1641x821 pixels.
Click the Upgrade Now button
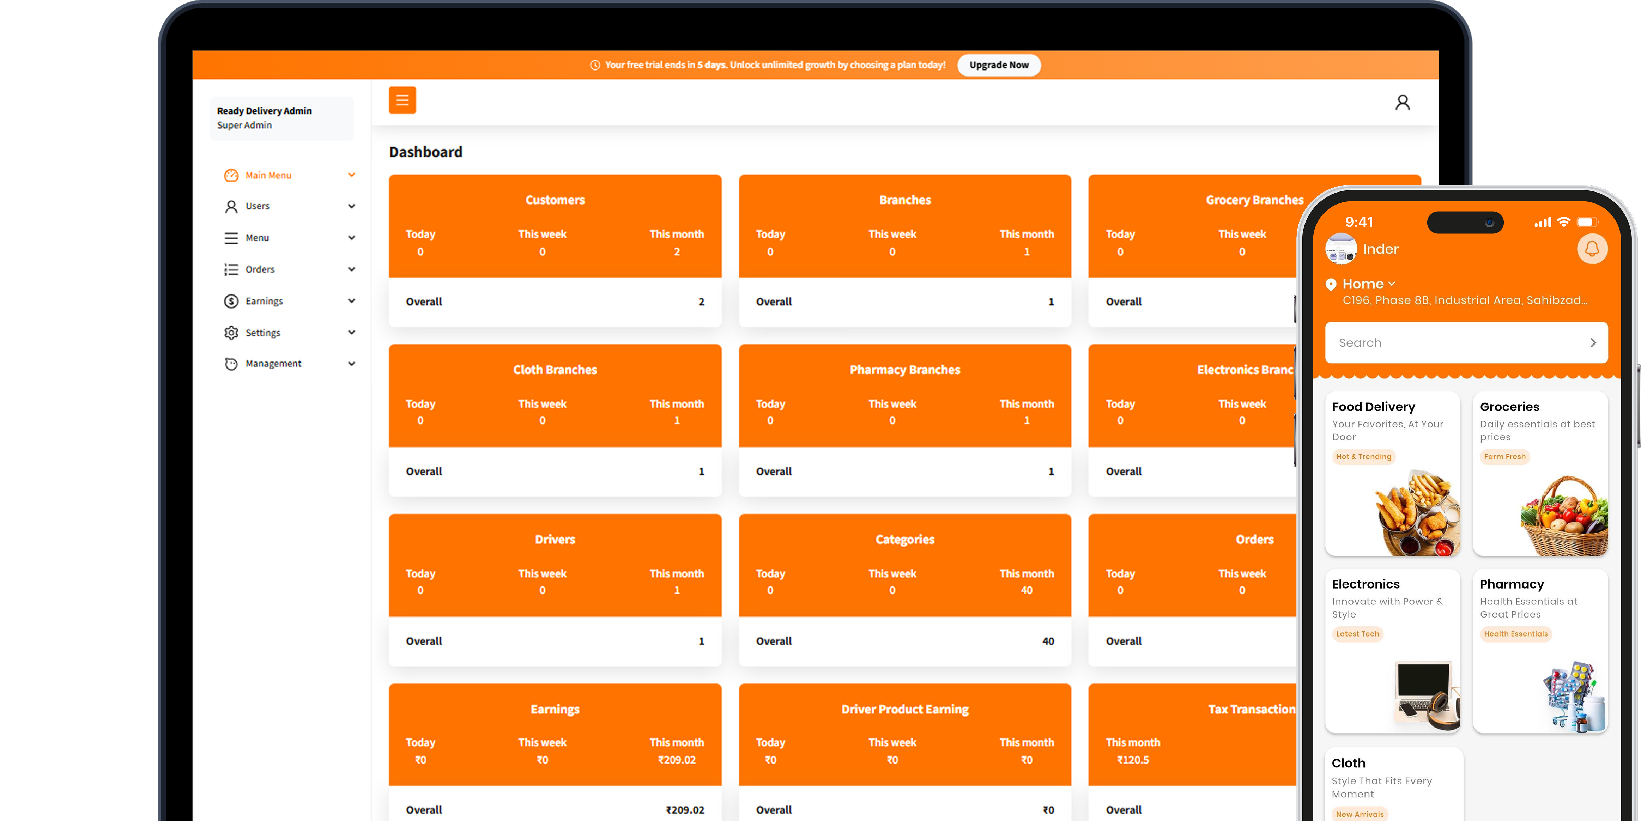click(x=998, y=65)
